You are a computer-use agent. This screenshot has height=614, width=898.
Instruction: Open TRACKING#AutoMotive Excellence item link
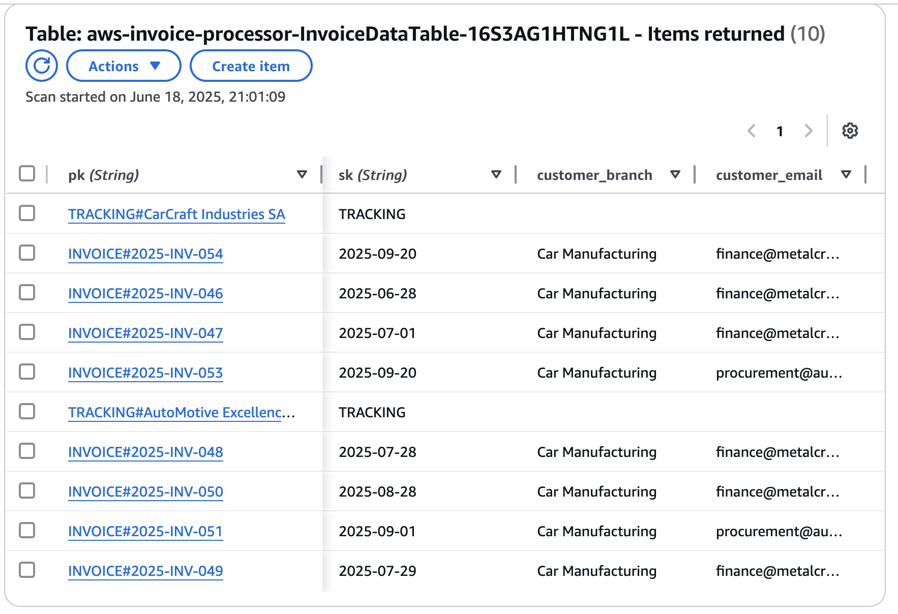tap(175, 412)
